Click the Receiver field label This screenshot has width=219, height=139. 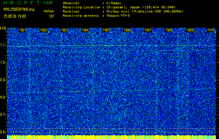[71, 11]
